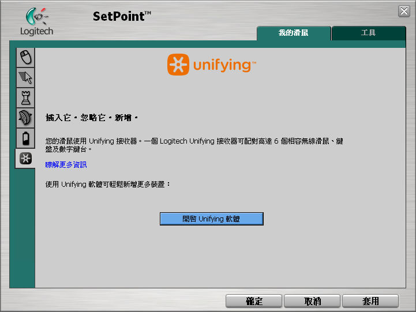The width and height of the screenshot is (416, 312).
Task: Click the heading 插入它·忽略它·新增
Action: 92,118
